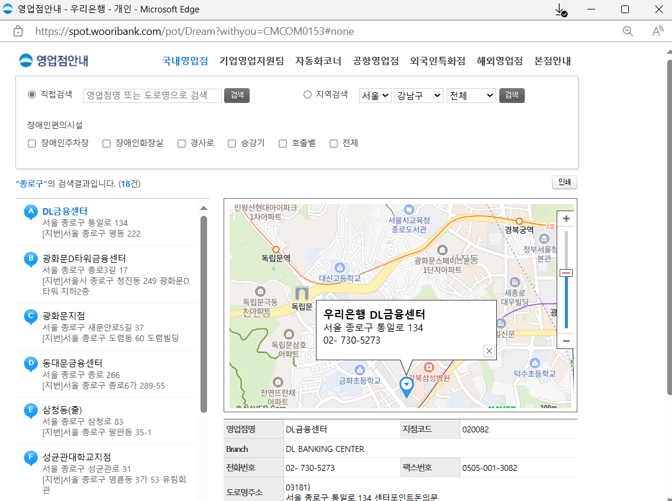672x501 pixels.
Task: Open the 공항영업점 tab
Action: [x=376, y=61]
